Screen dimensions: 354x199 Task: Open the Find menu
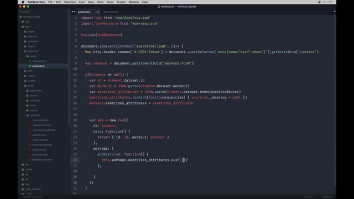pos(82,2)
